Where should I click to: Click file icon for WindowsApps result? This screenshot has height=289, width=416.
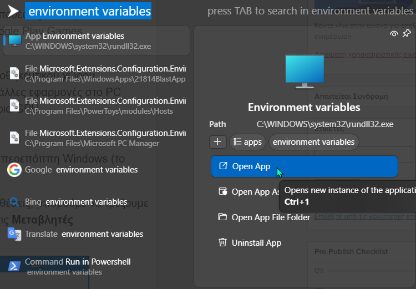point(14,73)
